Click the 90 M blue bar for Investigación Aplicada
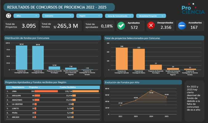This screenshot has width=208, height=123. (22, 58)
